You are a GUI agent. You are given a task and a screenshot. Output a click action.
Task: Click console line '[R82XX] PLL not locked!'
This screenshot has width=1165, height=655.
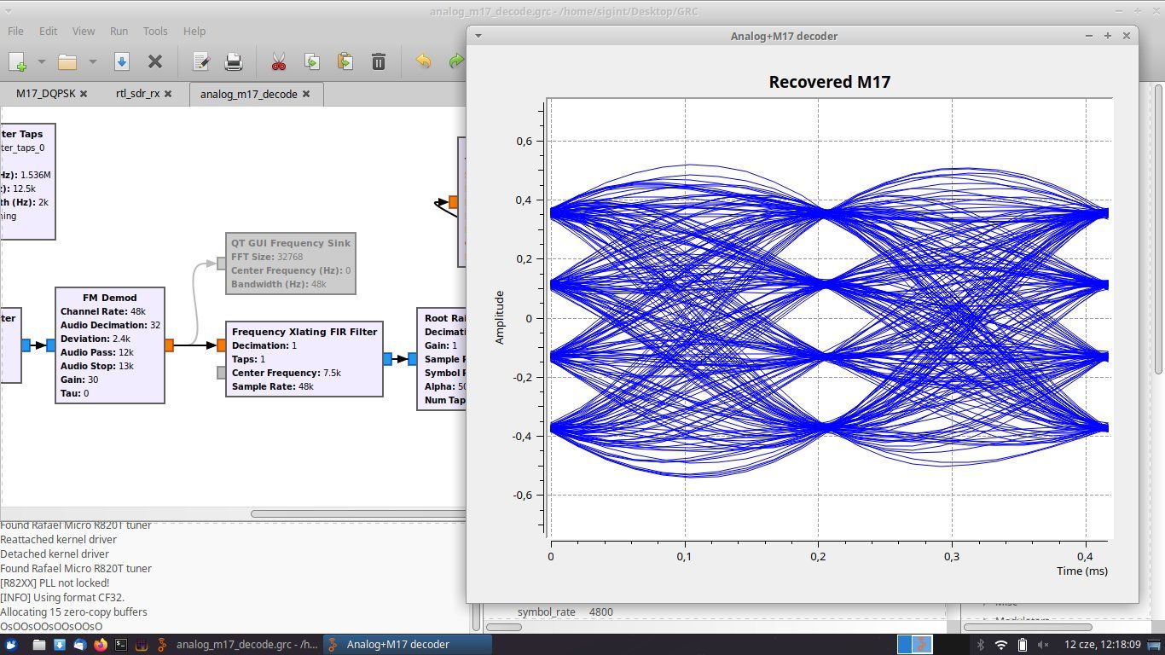55,583
